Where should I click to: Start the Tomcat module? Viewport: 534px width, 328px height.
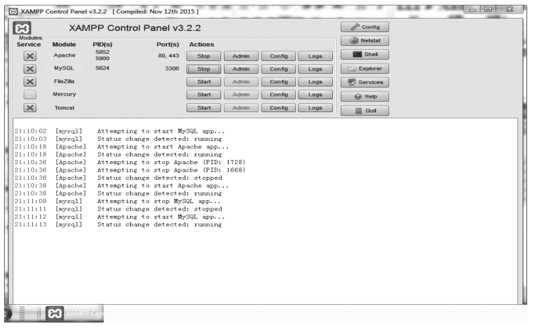(203, 108)
